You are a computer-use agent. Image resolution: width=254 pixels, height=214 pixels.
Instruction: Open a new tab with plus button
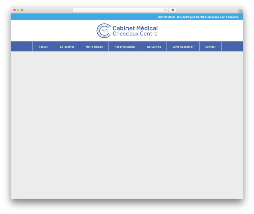pyautogui.click(x=241, y=11)
